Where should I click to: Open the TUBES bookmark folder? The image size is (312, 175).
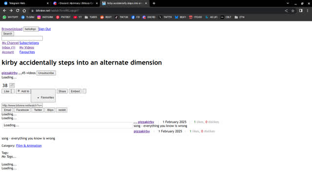[x=91, y=17]
